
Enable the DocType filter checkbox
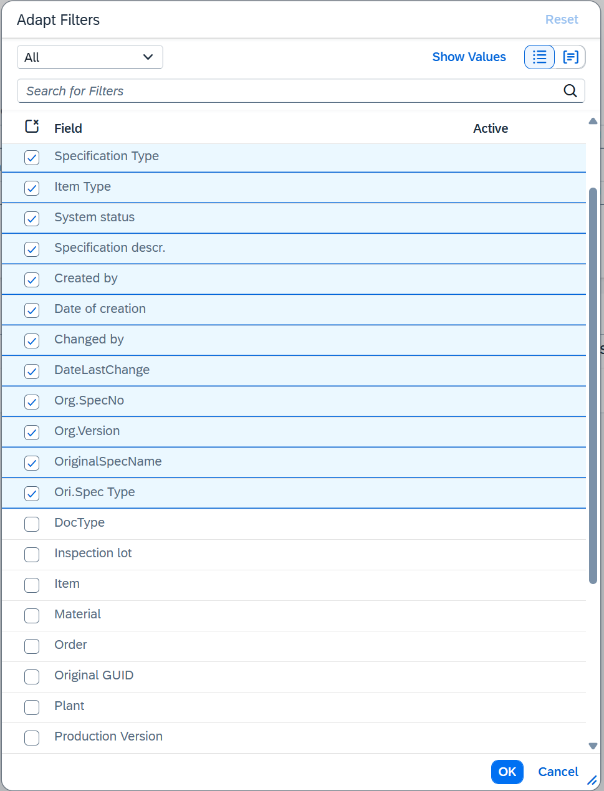32,524
